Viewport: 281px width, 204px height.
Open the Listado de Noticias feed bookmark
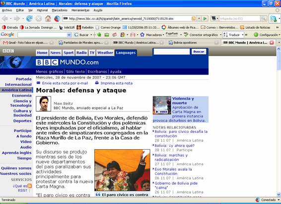pos(255,27)
